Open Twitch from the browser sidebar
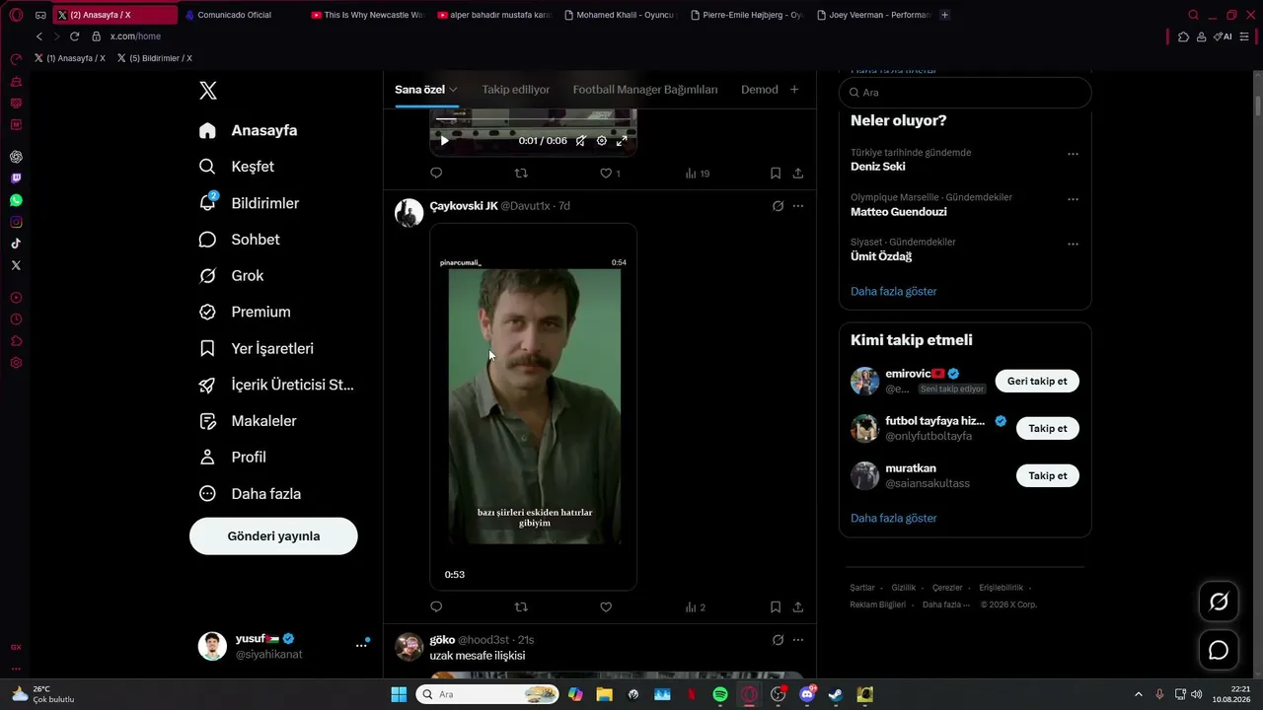 [x=16, y=178]
